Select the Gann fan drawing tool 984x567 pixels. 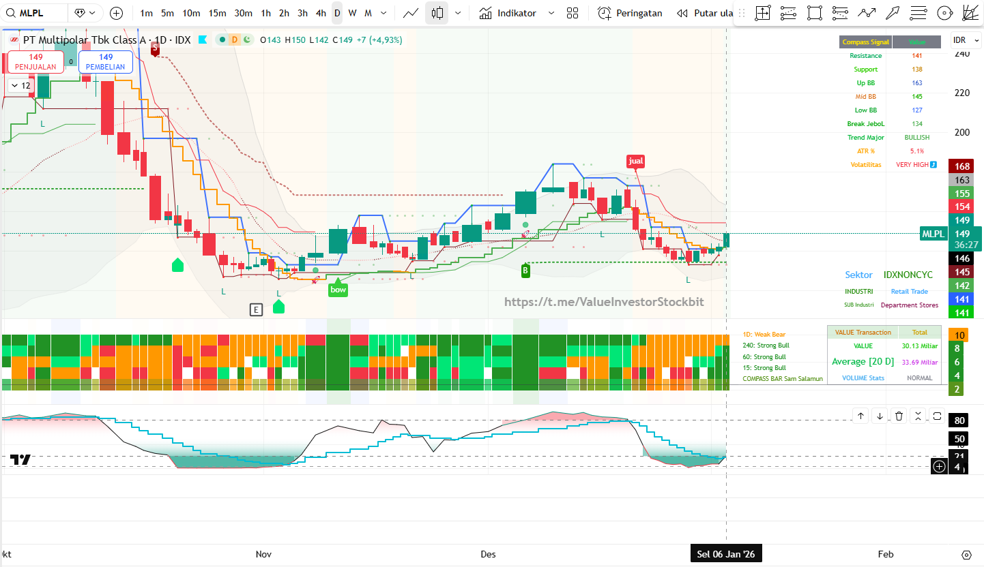970,13
